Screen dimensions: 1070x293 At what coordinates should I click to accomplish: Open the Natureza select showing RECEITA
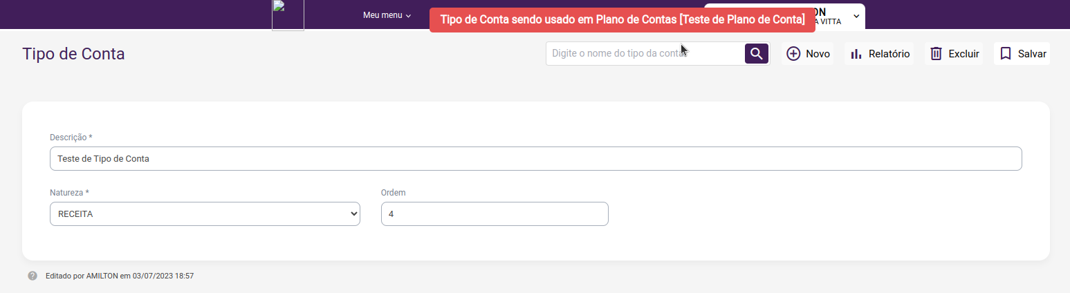pos(205,214)
